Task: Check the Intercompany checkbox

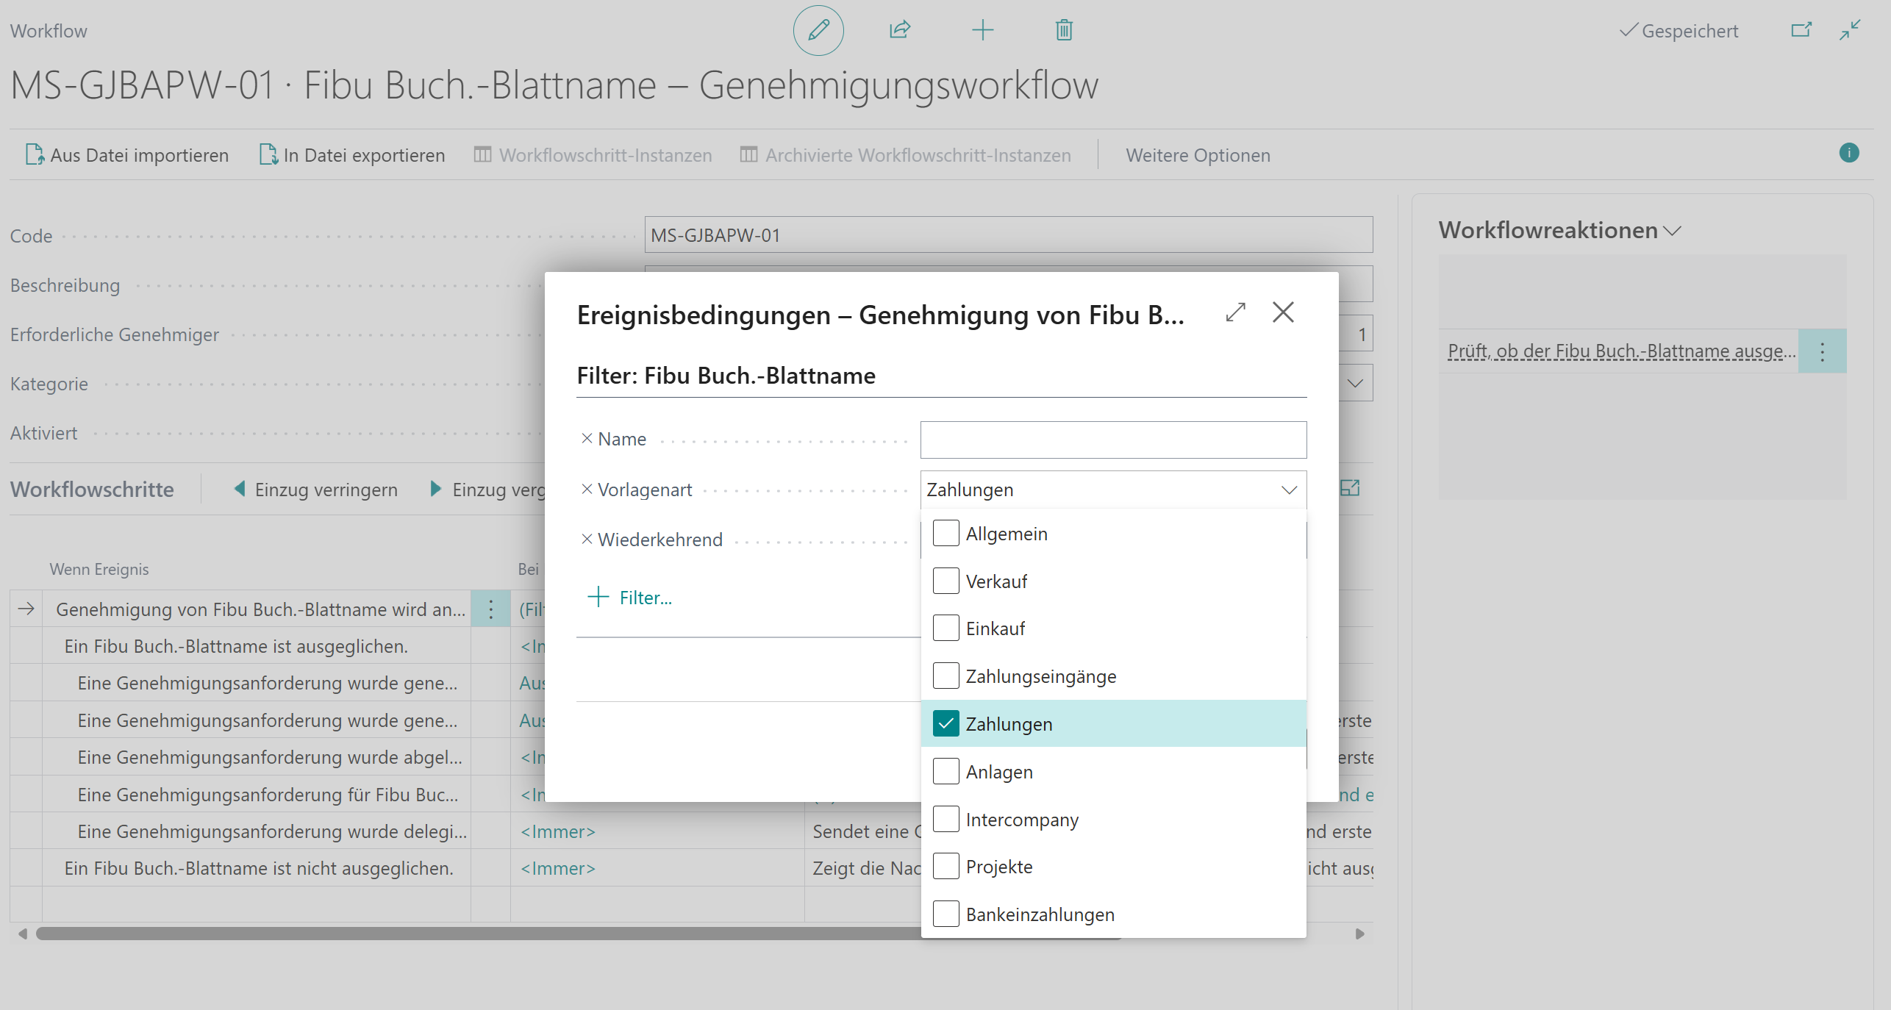Action: 945,819
